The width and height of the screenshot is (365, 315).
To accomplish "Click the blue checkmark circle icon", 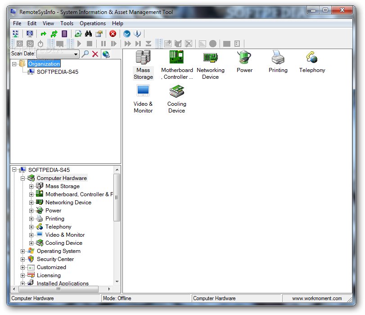I will pyautogui.click(x=127, y=34).
